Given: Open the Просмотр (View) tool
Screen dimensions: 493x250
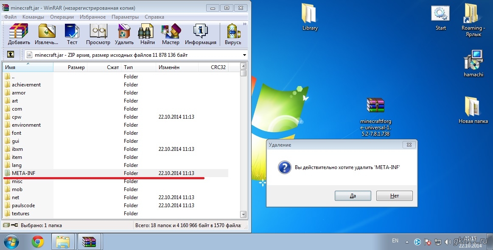Looking at the screenshot, I should coord(98,34).
